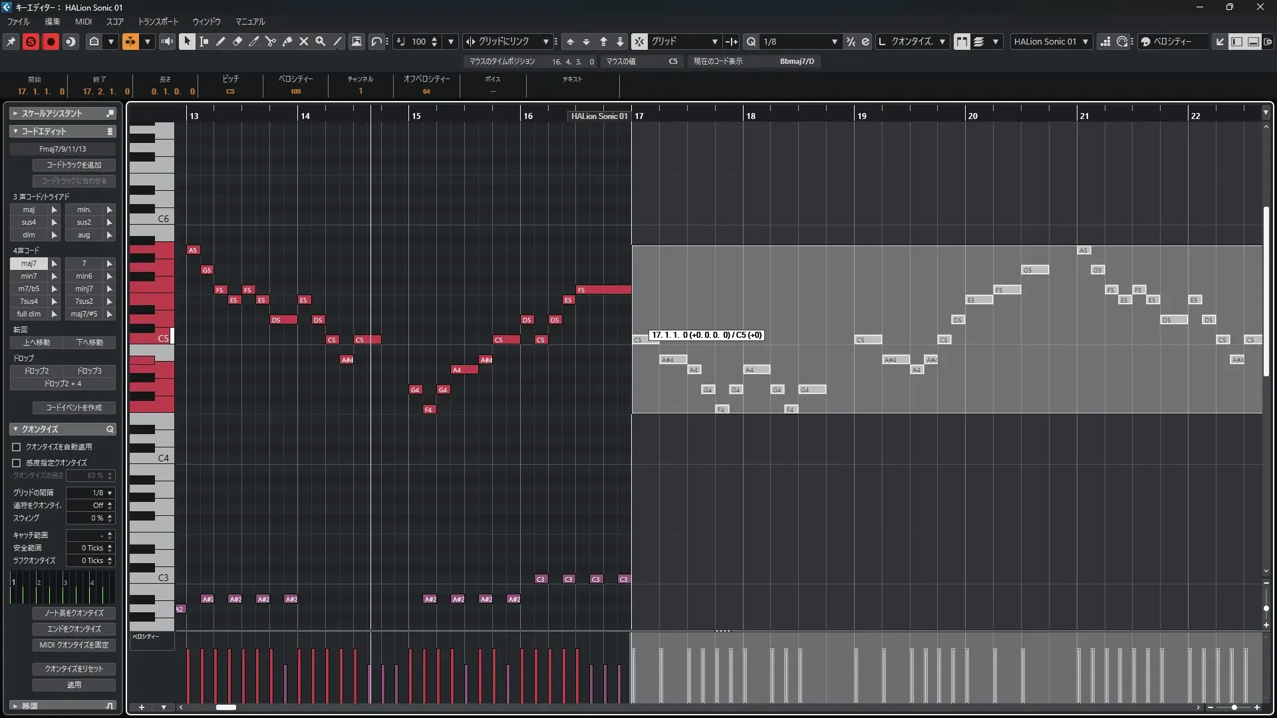Enable the sensitivity quantize checkbox
The width and height of the screenshot is (1277, 718).
17,463
